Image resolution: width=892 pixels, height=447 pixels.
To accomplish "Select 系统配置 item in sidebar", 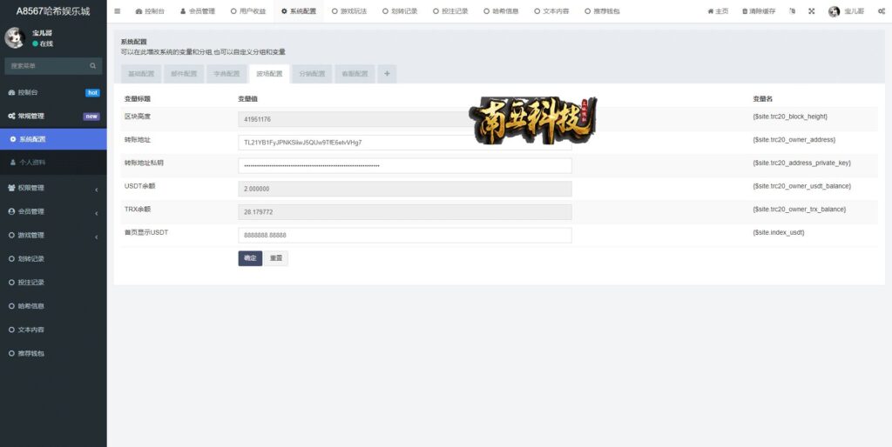I will coord(53,139).
